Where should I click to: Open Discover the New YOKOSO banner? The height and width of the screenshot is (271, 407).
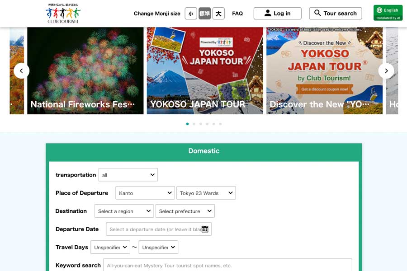pyautogui.click(x=324, y=70)
